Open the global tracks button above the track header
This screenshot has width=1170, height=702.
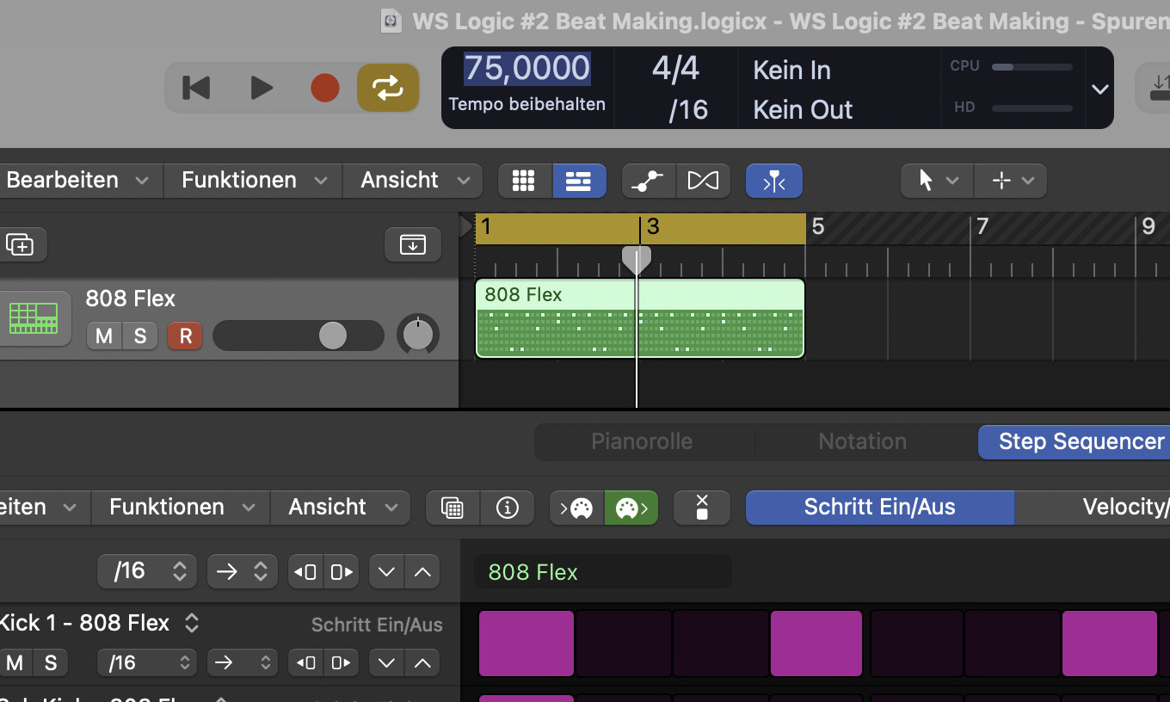413,245
